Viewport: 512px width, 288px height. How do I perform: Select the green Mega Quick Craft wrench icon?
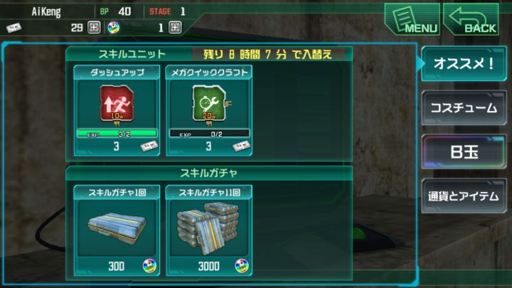(x=209, y=104)
